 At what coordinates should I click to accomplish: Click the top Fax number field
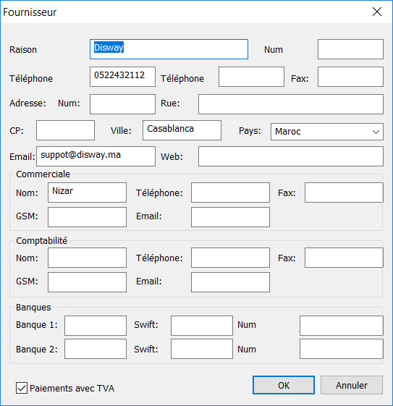(x=350, y=77)
